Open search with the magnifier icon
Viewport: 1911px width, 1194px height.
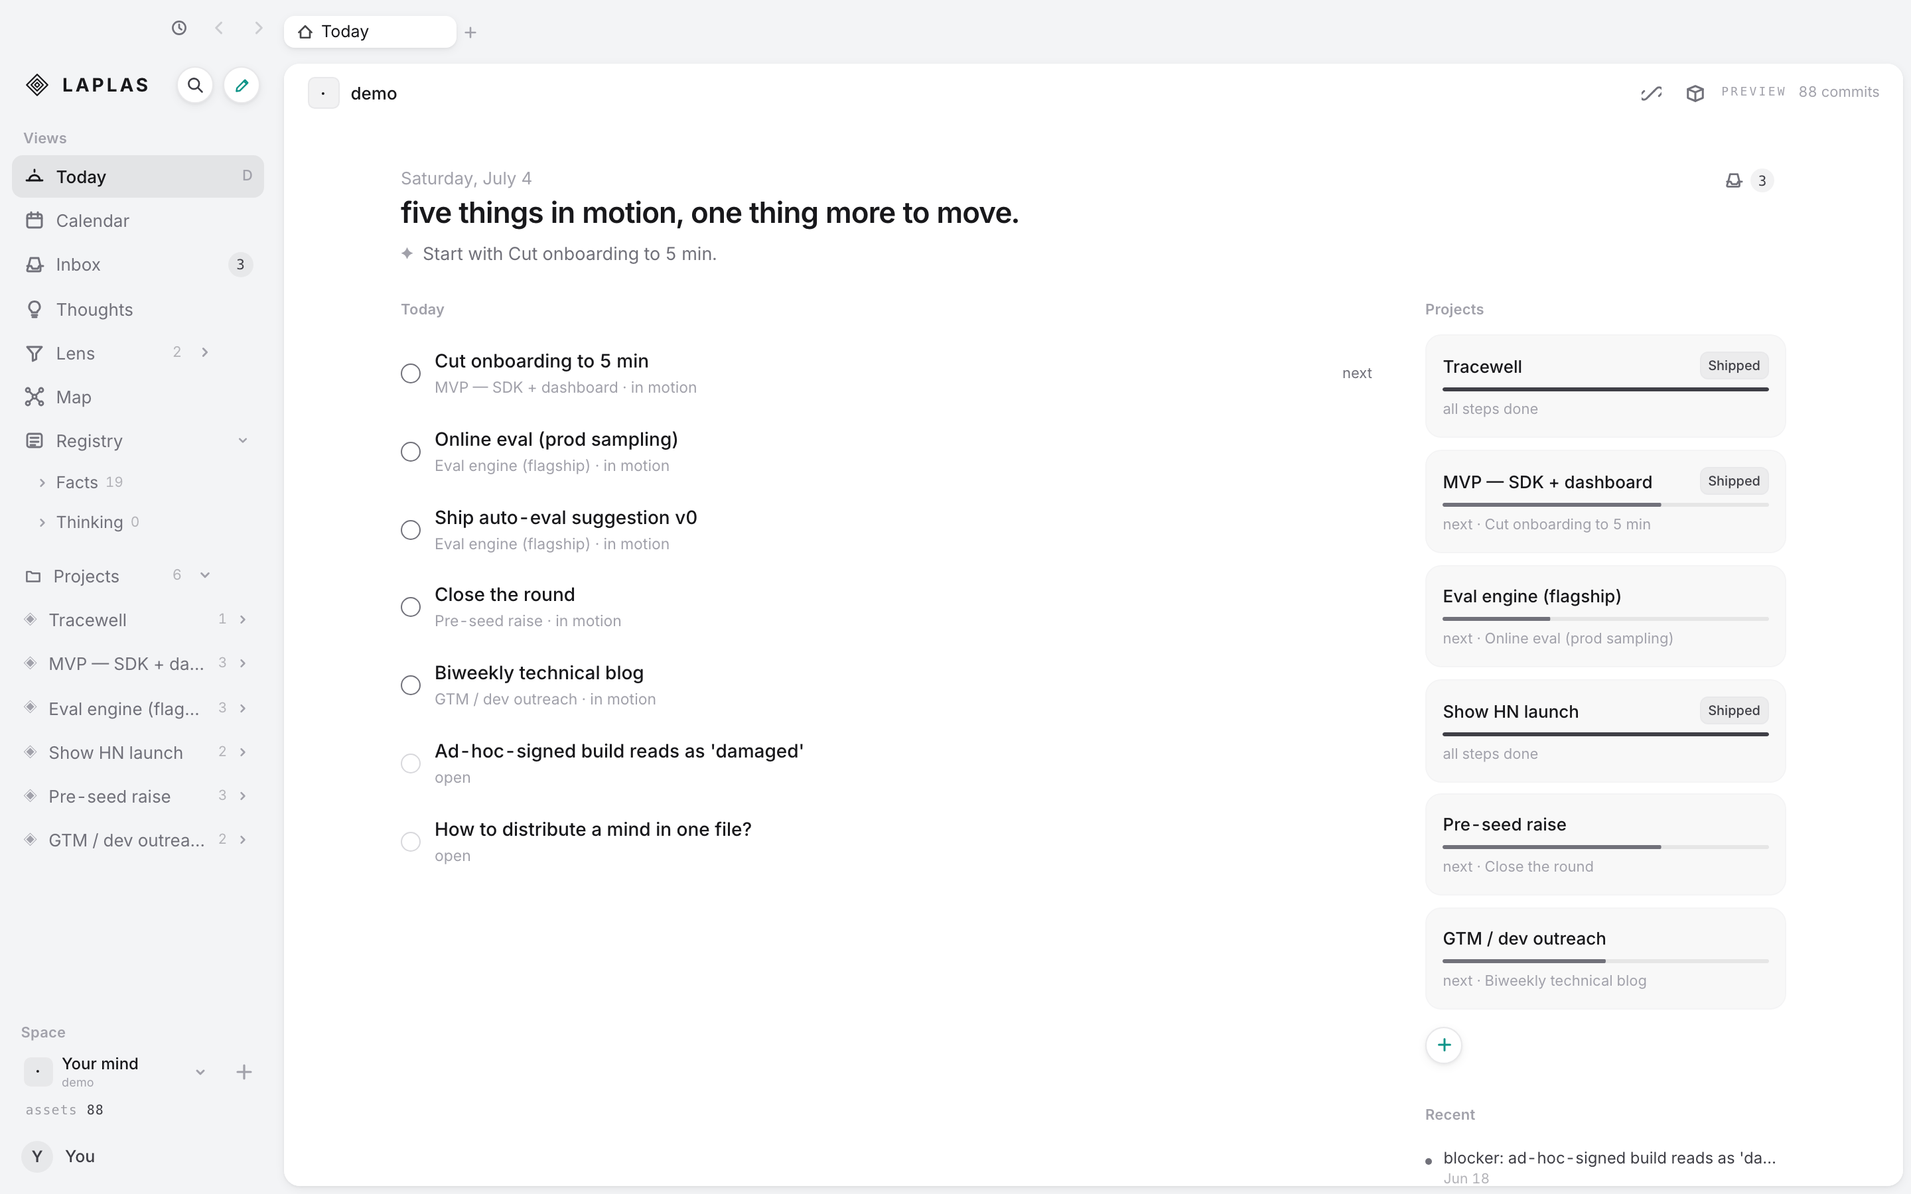[195, 86]
